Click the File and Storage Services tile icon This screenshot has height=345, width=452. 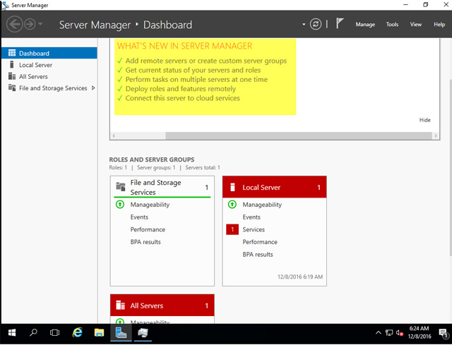(x=120, y=187)
